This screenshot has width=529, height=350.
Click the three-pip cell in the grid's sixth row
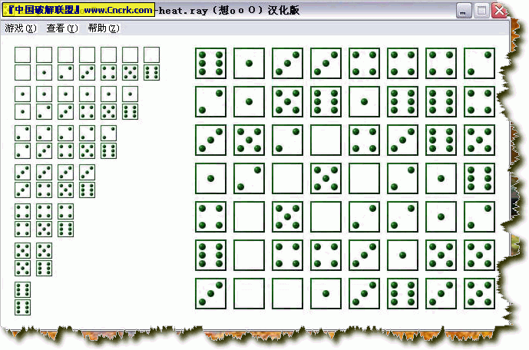tap(365, 256)
